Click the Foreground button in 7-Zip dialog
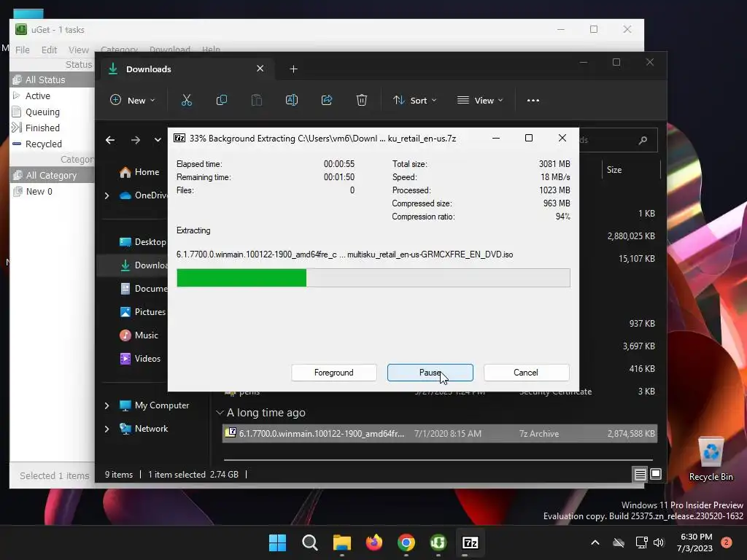This screenshot has width=747, height=560. coord(334,373)
